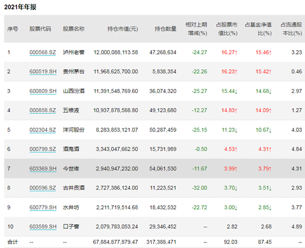
Task: Select the 今世缘 stock name cell
Action: tap(71, 168)
